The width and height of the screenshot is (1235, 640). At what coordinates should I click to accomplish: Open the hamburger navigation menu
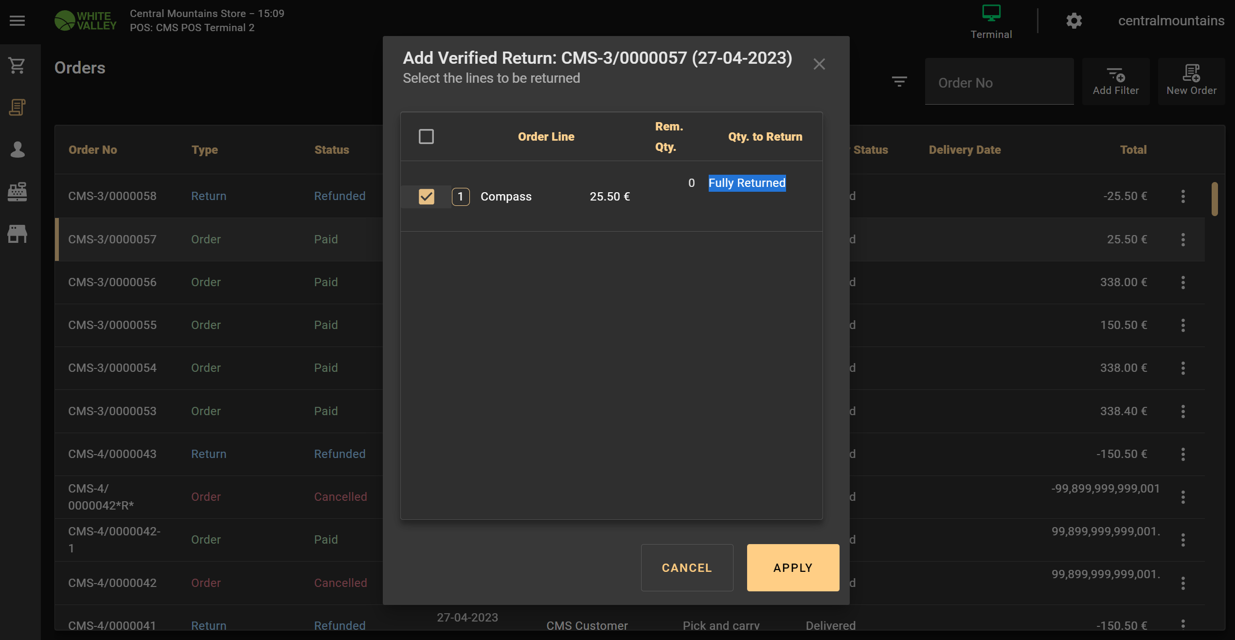(x=18, y=21)
